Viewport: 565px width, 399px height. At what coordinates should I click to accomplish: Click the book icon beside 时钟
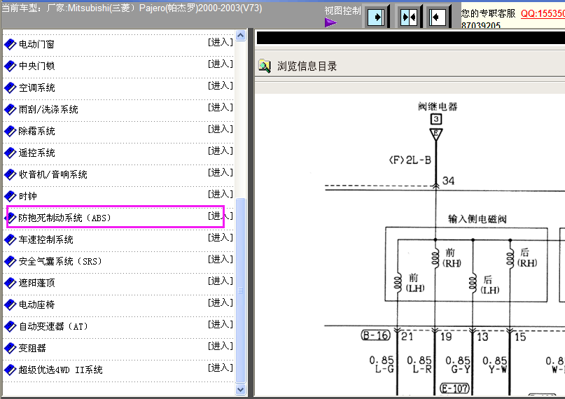click(x=10, y=196)
